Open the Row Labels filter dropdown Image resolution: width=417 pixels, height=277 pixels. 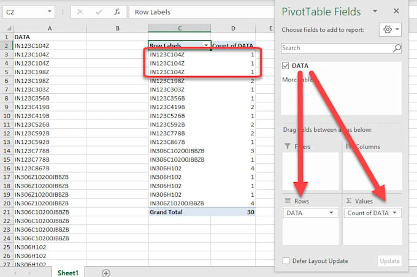click(206, 45)
